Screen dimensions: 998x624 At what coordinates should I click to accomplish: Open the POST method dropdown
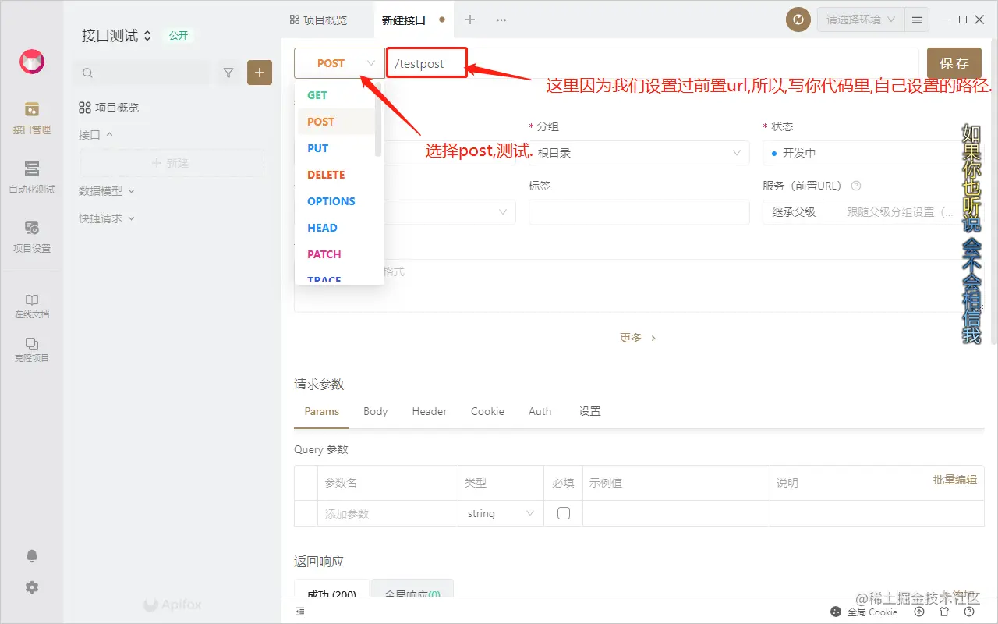click(x=339, y=63)
